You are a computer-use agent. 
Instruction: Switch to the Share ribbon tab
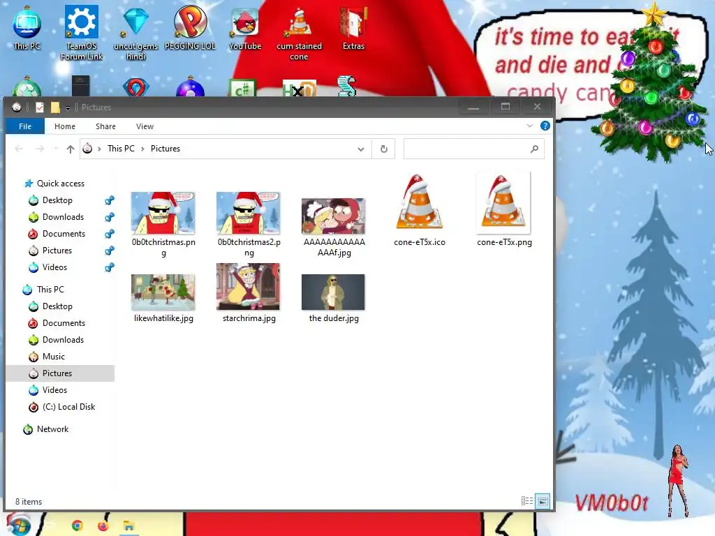click(x=105, y=126)
